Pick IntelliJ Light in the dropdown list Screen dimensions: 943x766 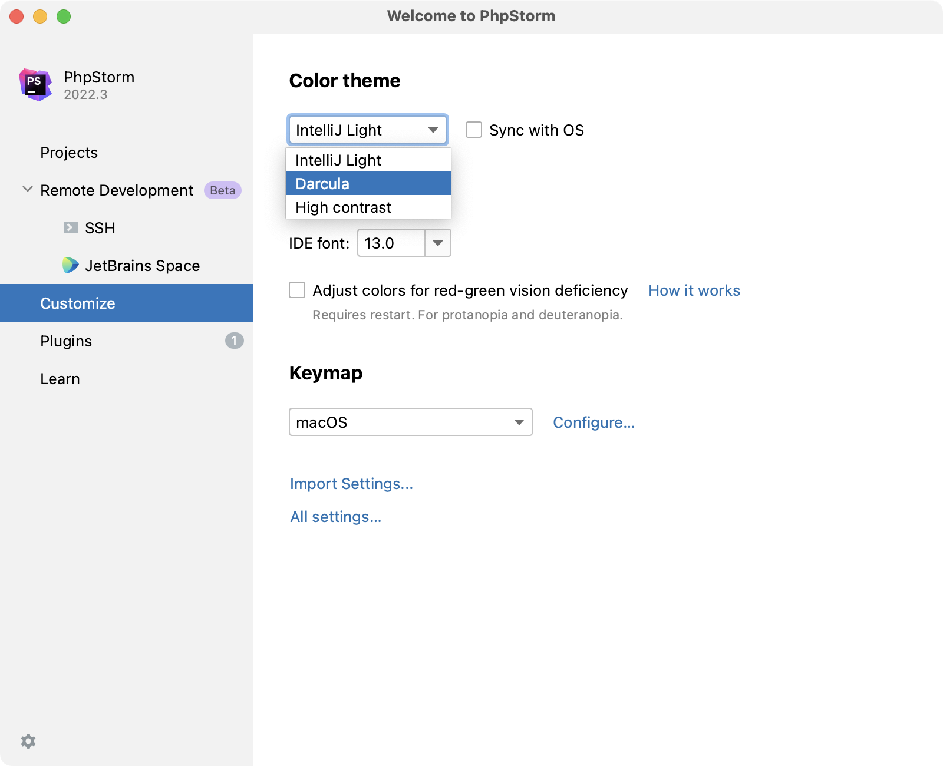pyautogui.click(x=368, y=160)
